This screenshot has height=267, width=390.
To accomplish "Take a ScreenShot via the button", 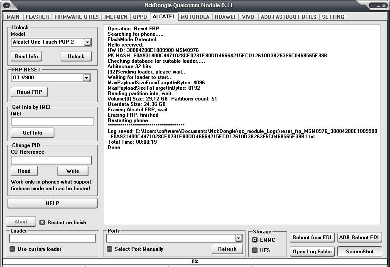I will (x=360, y=252).
